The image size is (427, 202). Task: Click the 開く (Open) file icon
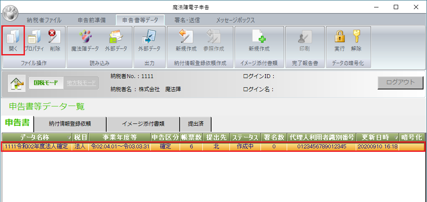coord(13,40)
